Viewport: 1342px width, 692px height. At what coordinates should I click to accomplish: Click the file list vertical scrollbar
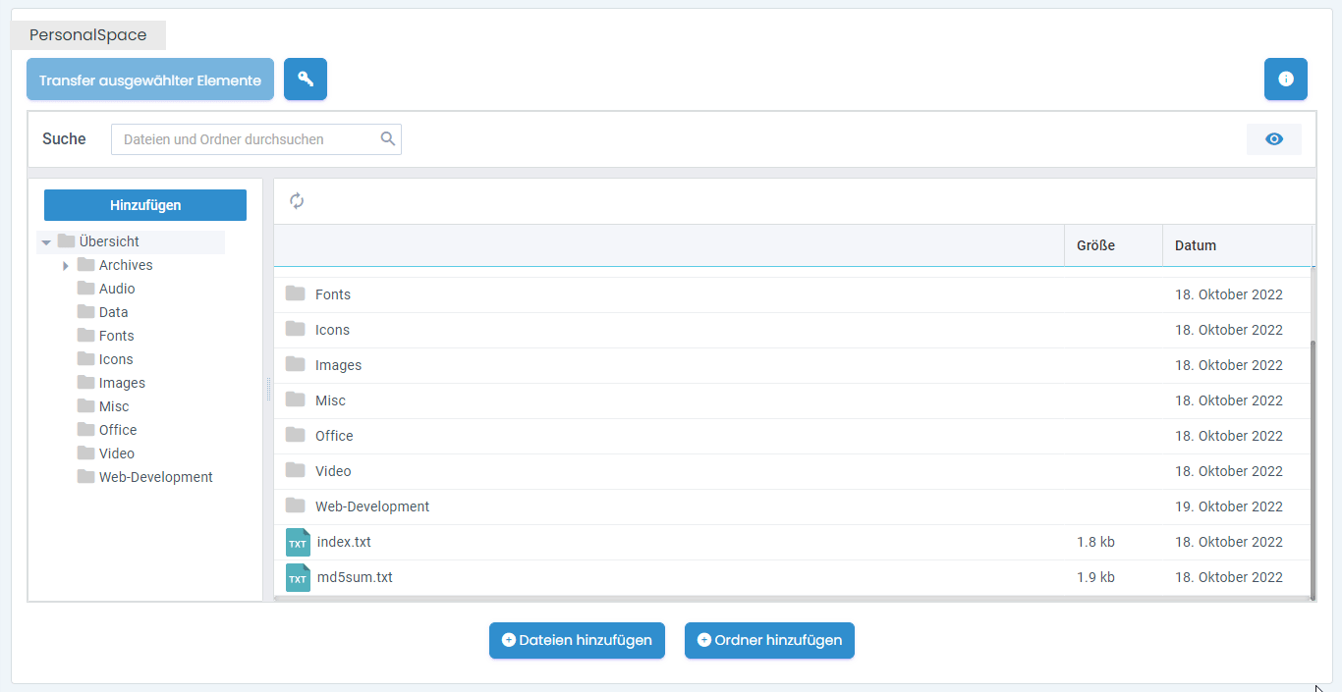click(1314, 461)
